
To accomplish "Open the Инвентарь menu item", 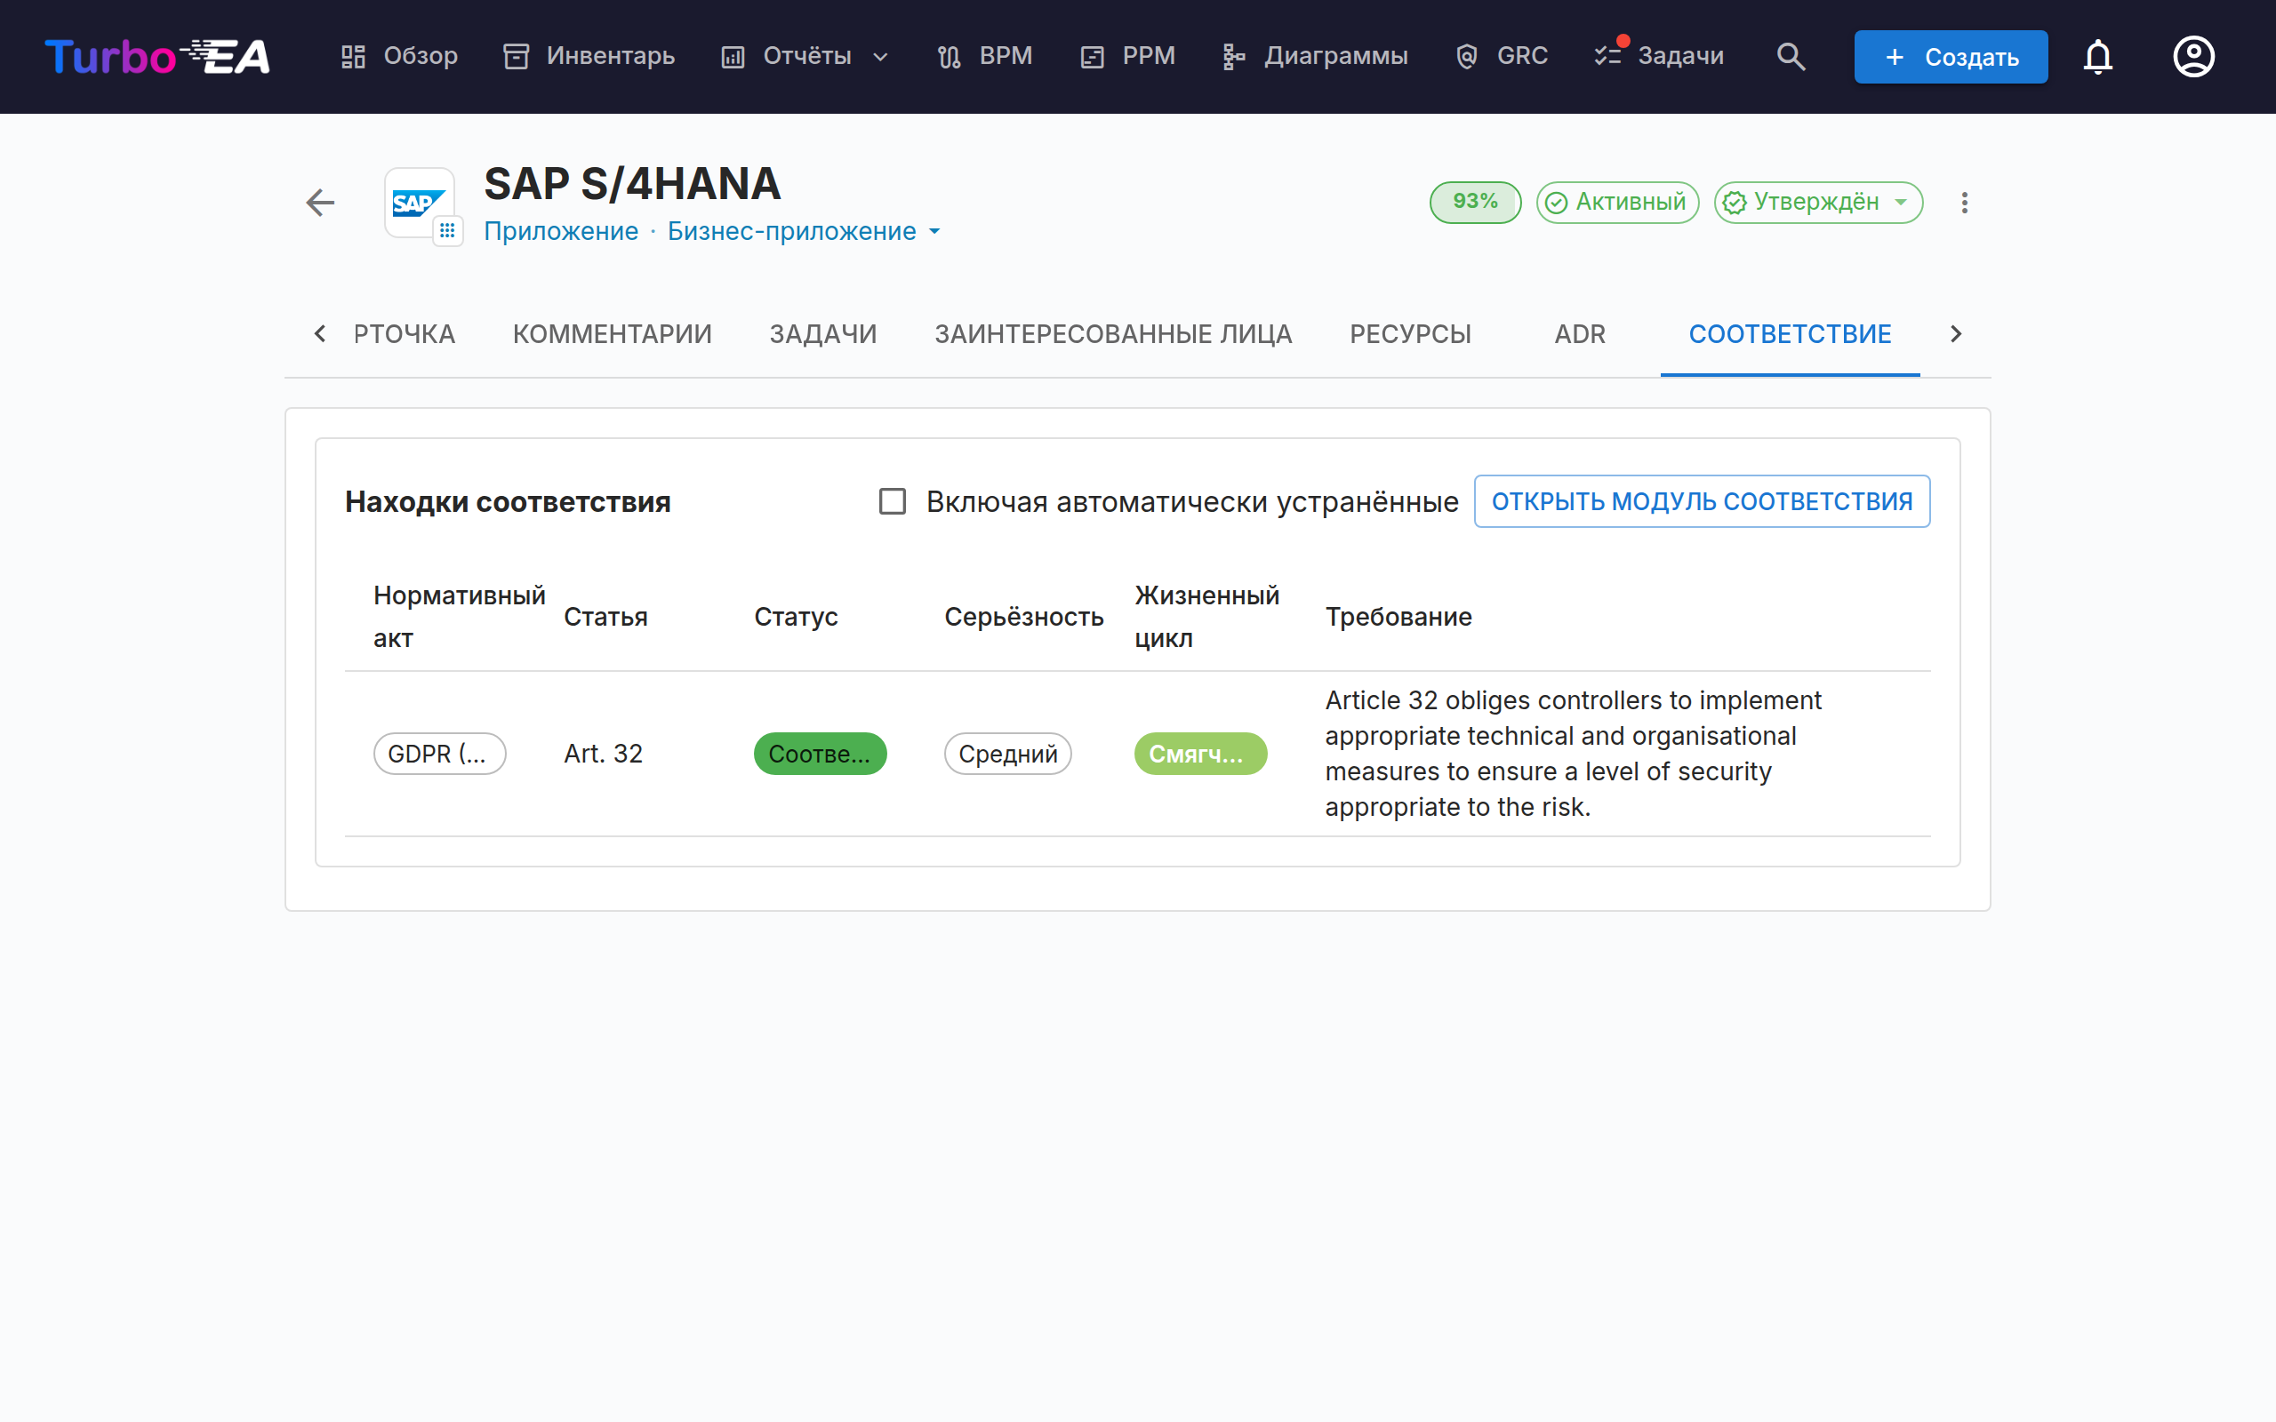I will pyautogui.click(x=589, y=56).
